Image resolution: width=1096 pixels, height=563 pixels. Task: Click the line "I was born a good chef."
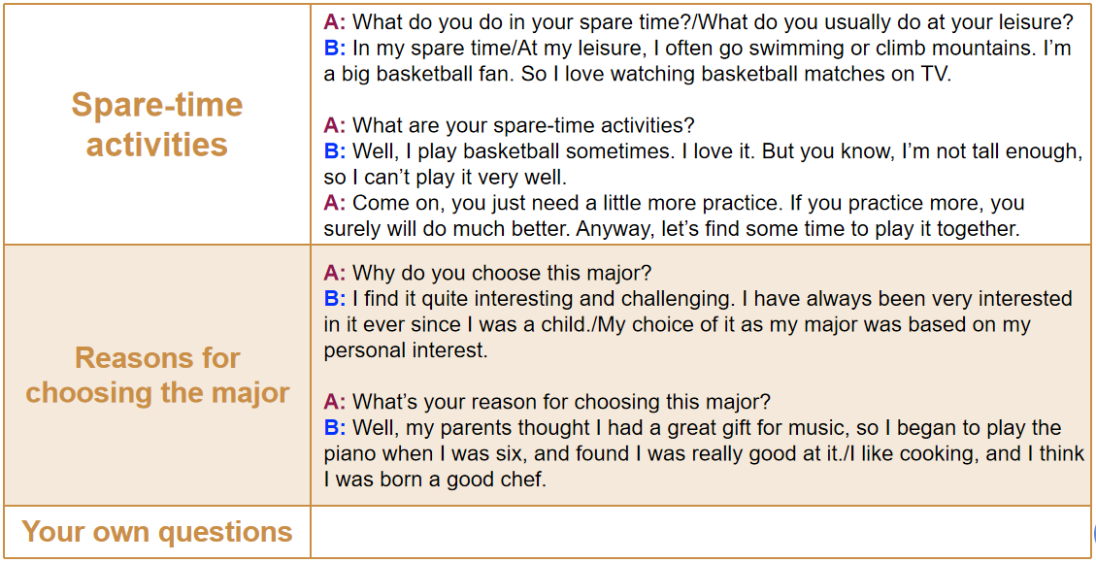tap(435, 480)
